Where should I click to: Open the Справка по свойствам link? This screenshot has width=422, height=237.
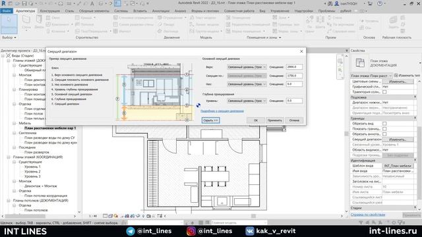pyautogui.click(x=368, y=215)
